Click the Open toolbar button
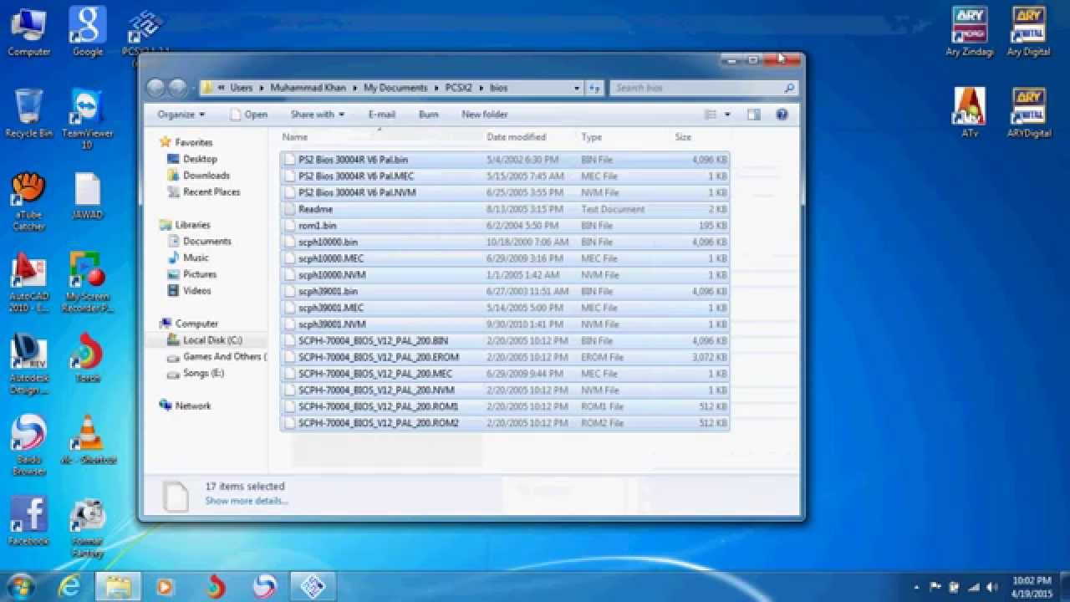 click(x=249, y=115)
